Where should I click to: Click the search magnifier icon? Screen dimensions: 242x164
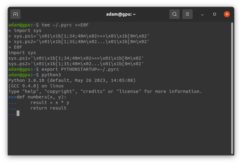point(174,14)
